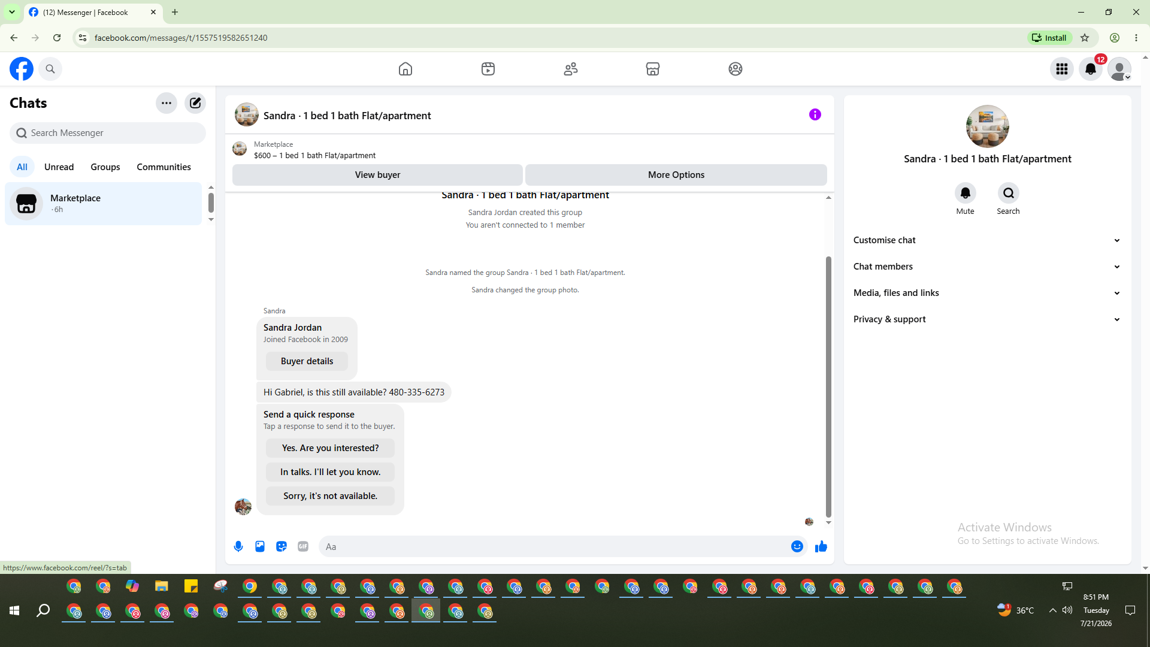The width and height of the screenshot is (1150, 647).
Task: Open the Friends icon in top navigation
Action: click(x=571, y=69)
